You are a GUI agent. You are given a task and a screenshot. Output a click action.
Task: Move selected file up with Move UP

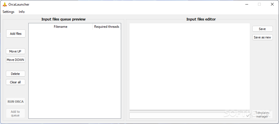click(15, 51)
